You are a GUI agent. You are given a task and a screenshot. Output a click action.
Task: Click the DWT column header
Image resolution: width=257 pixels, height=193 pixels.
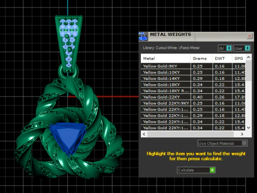click(222, 58)
